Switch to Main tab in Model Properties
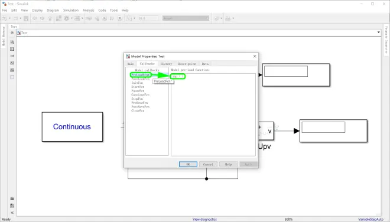The height and width of the screenshot is (222, 390). click(131, 64)
